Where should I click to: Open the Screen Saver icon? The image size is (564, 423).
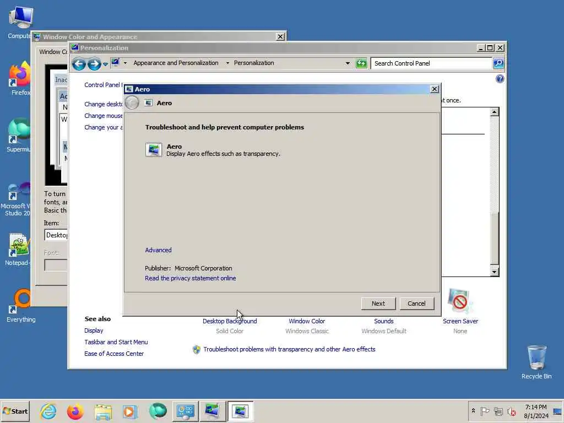pos(460,301)
